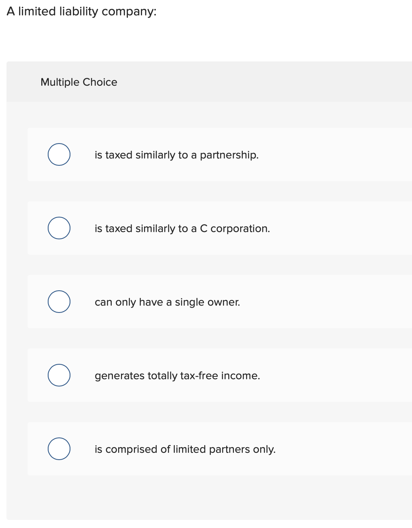Click the 'Multiple Choice' heading label
The height and width of the screenshot is (528, 412).
(x=79, y=82)
